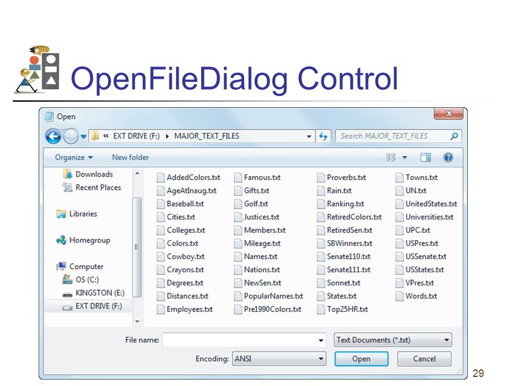Click the blue help icon
Screen dimensions: 515x386
click(x=448, y=158)
